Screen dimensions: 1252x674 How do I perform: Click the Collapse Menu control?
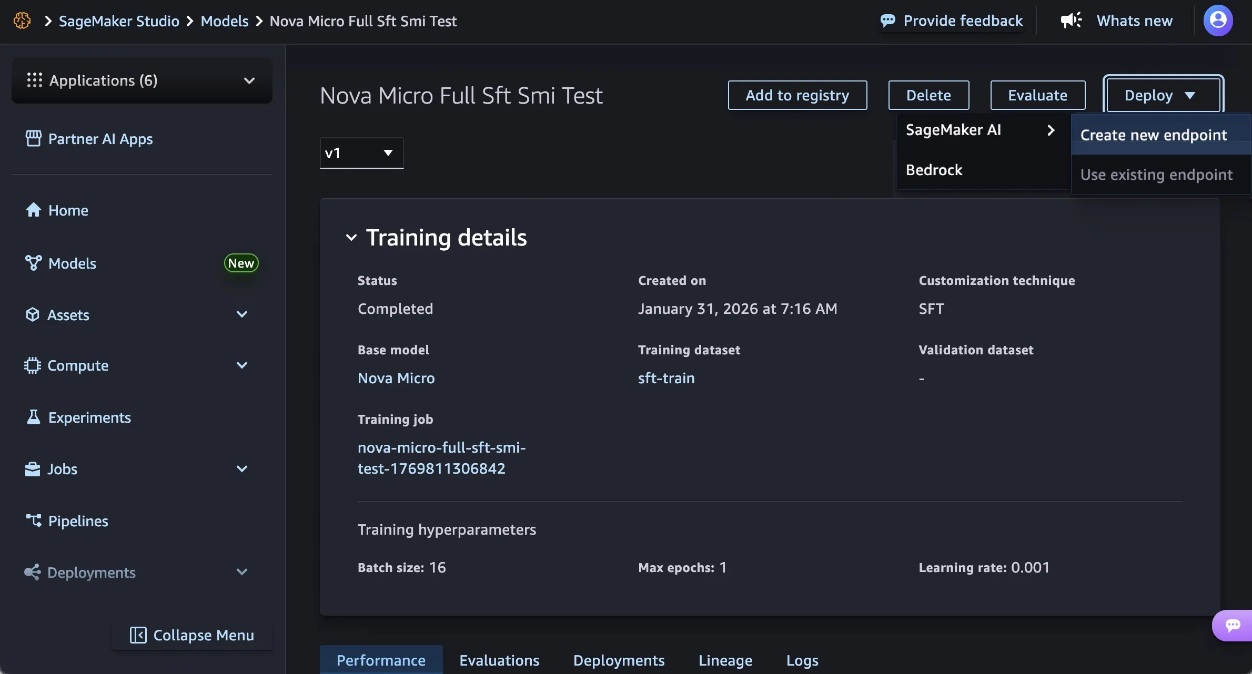(x=193, y=635)
